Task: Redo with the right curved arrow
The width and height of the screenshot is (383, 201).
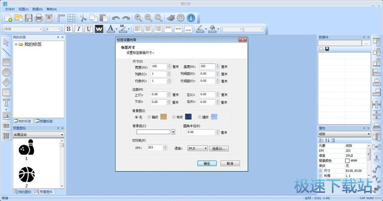Action: click(126, 18)
